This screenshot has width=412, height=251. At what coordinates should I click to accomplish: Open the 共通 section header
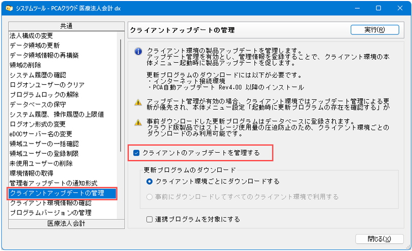click(66, 26)
